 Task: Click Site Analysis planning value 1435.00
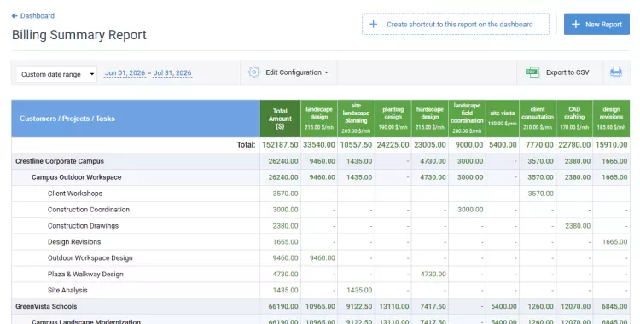tap(359, 290)
